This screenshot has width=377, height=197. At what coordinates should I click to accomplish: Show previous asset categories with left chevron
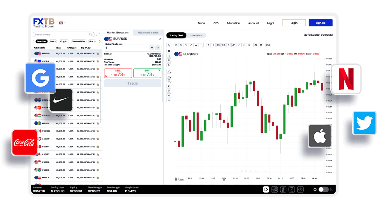coord(34,41)
